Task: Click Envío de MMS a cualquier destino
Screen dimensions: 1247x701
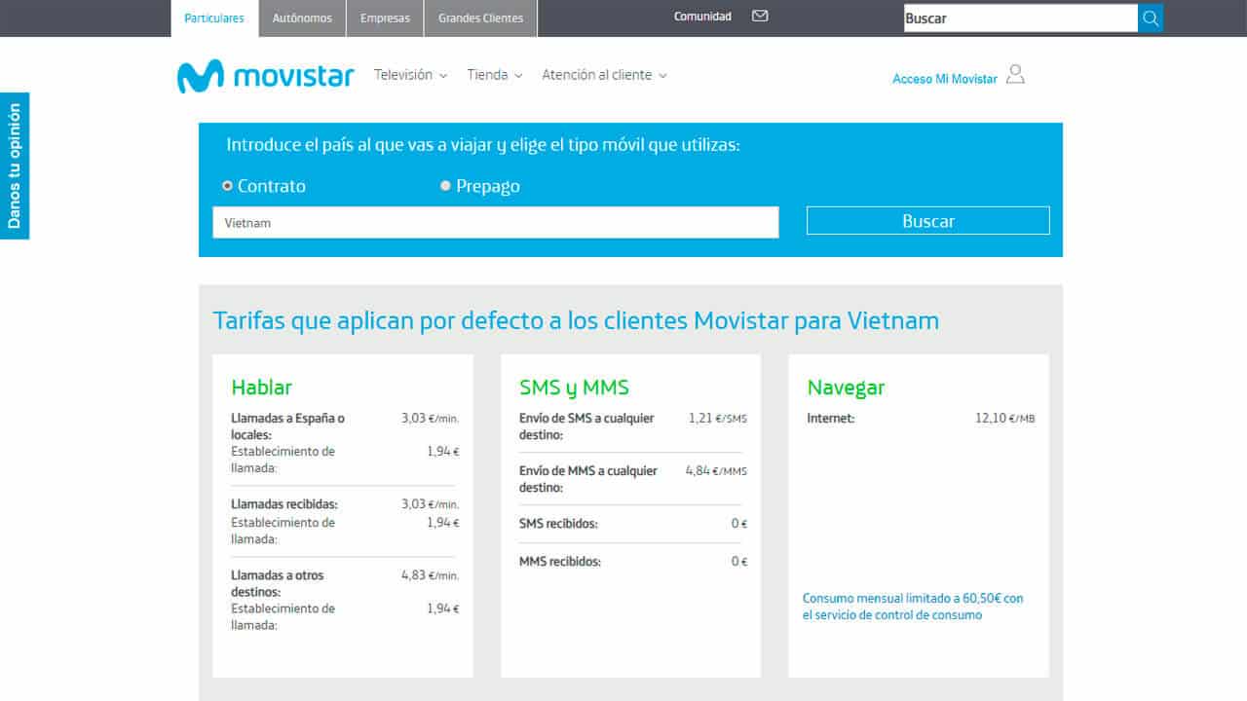Action: point(588,479)
